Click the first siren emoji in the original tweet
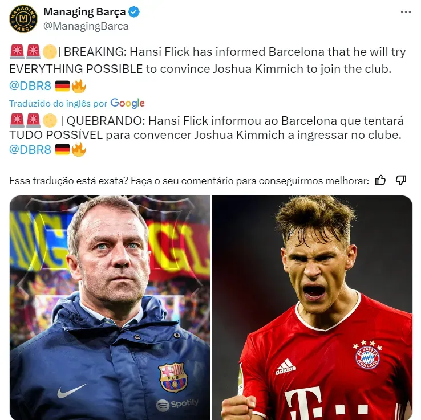Image resolution: width=421 pixels, height=420 pixels. tap(17, 52)
